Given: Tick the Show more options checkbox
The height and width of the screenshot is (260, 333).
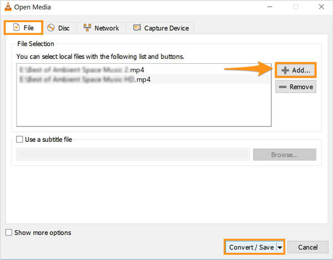Looking at the screenshot, I should pyautogui.click(x=9, y=232).
